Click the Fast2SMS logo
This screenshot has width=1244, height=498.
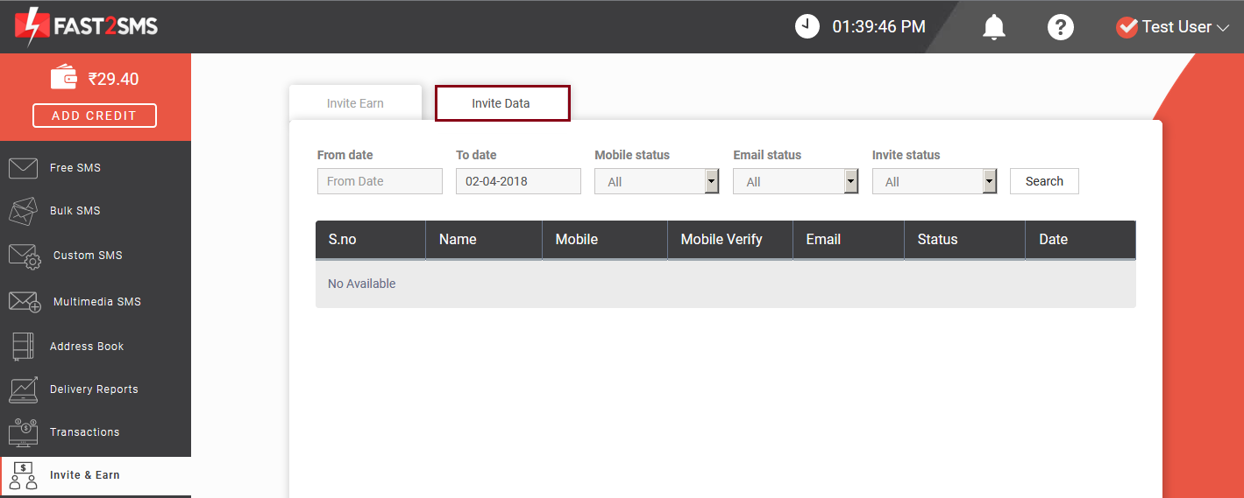86,26
